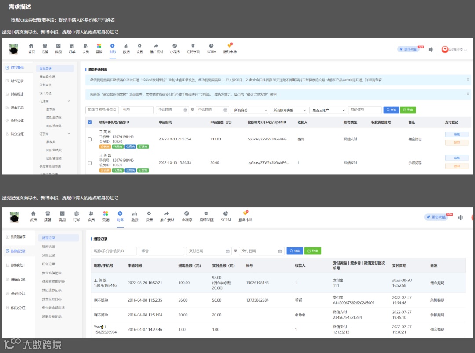Click 服务市场 icon above the 提现记录 page
Screen dimensions: 475x353
click(x=245, y=213)
